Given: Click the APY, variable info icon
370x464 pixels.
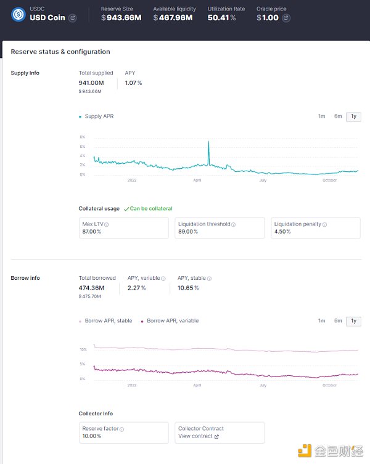Looking at the screenshot, I should 163,279.
